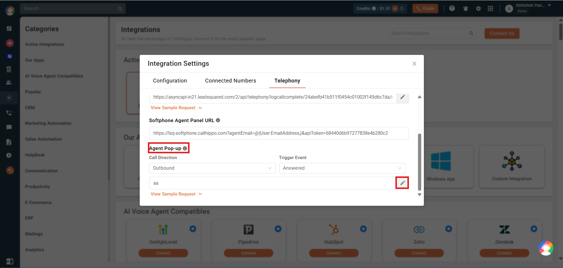Refresh credits balance icon
The height and width of the screenshot is (268, 563).
point(402,9)
